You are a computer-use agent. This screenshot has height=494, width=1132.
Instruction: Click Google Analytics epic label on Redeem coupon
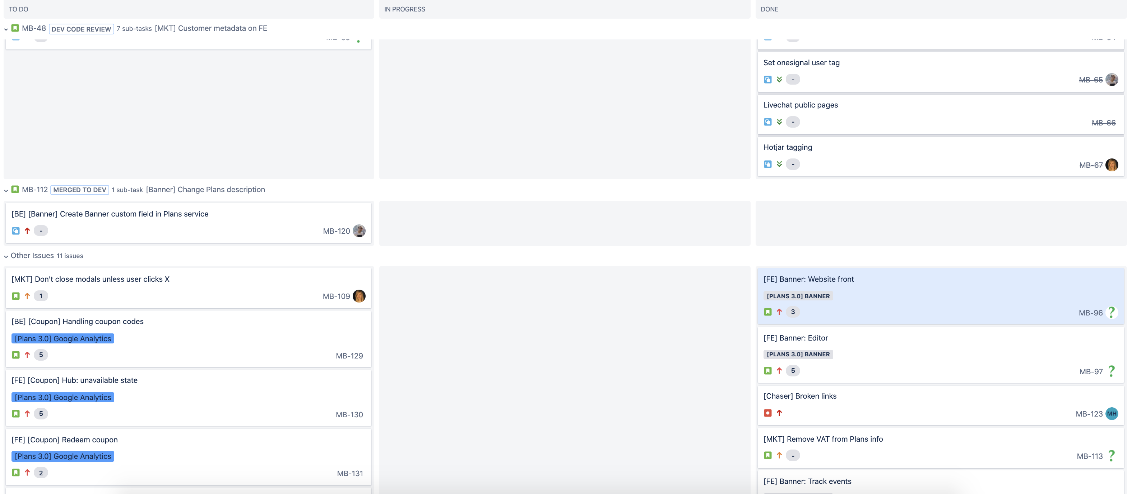(63, 456)
